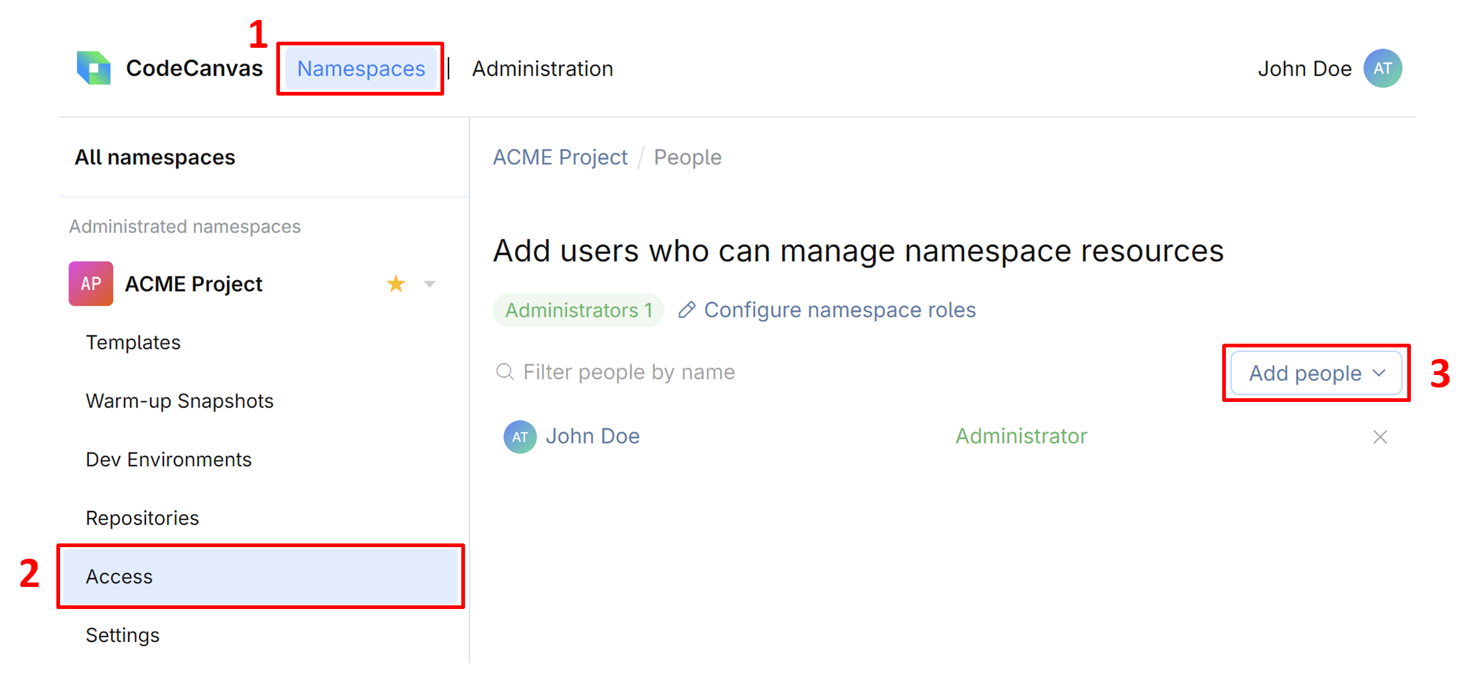Click the star to unfavorite ACME Project
The height and width of the screenshot is (677, 1474).
pos(396,283)
